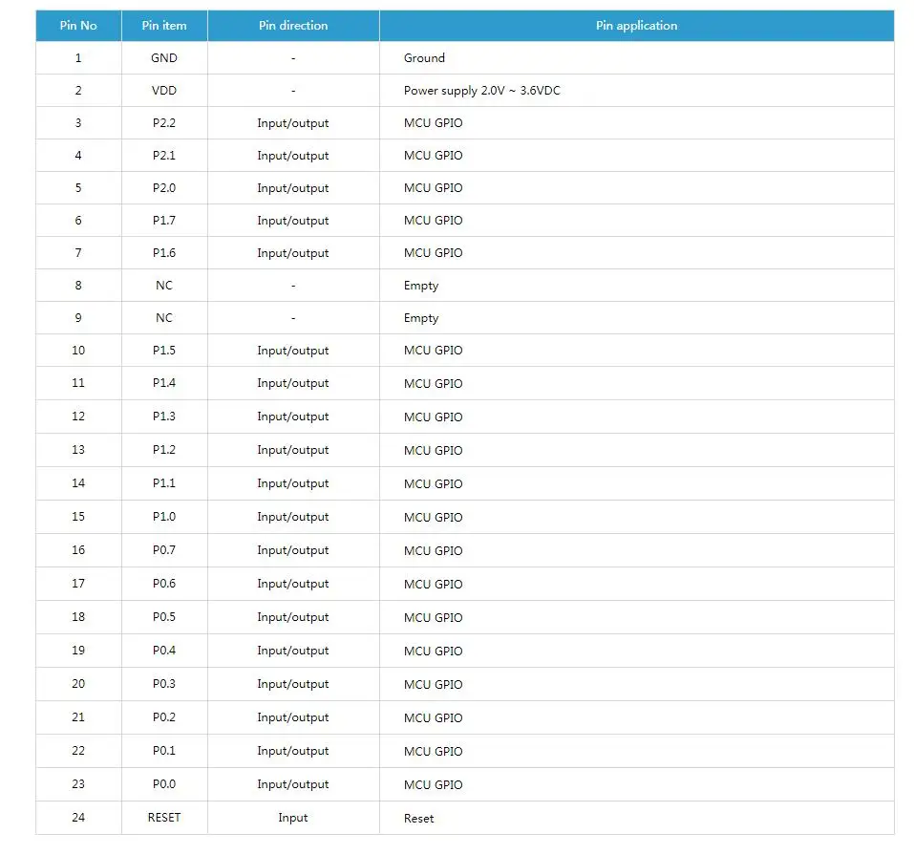Select the P1.3 pin item cell
Image resolution: width=914 pixels, height=855 pixels.
tap(164, 417)
